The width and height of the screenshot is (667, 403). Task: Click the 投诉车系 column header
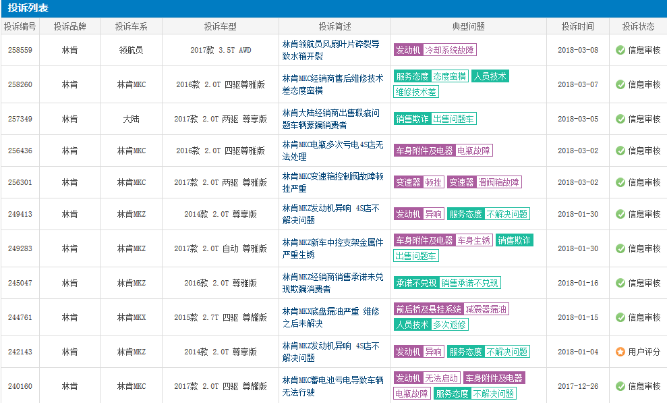coord(131,26)
